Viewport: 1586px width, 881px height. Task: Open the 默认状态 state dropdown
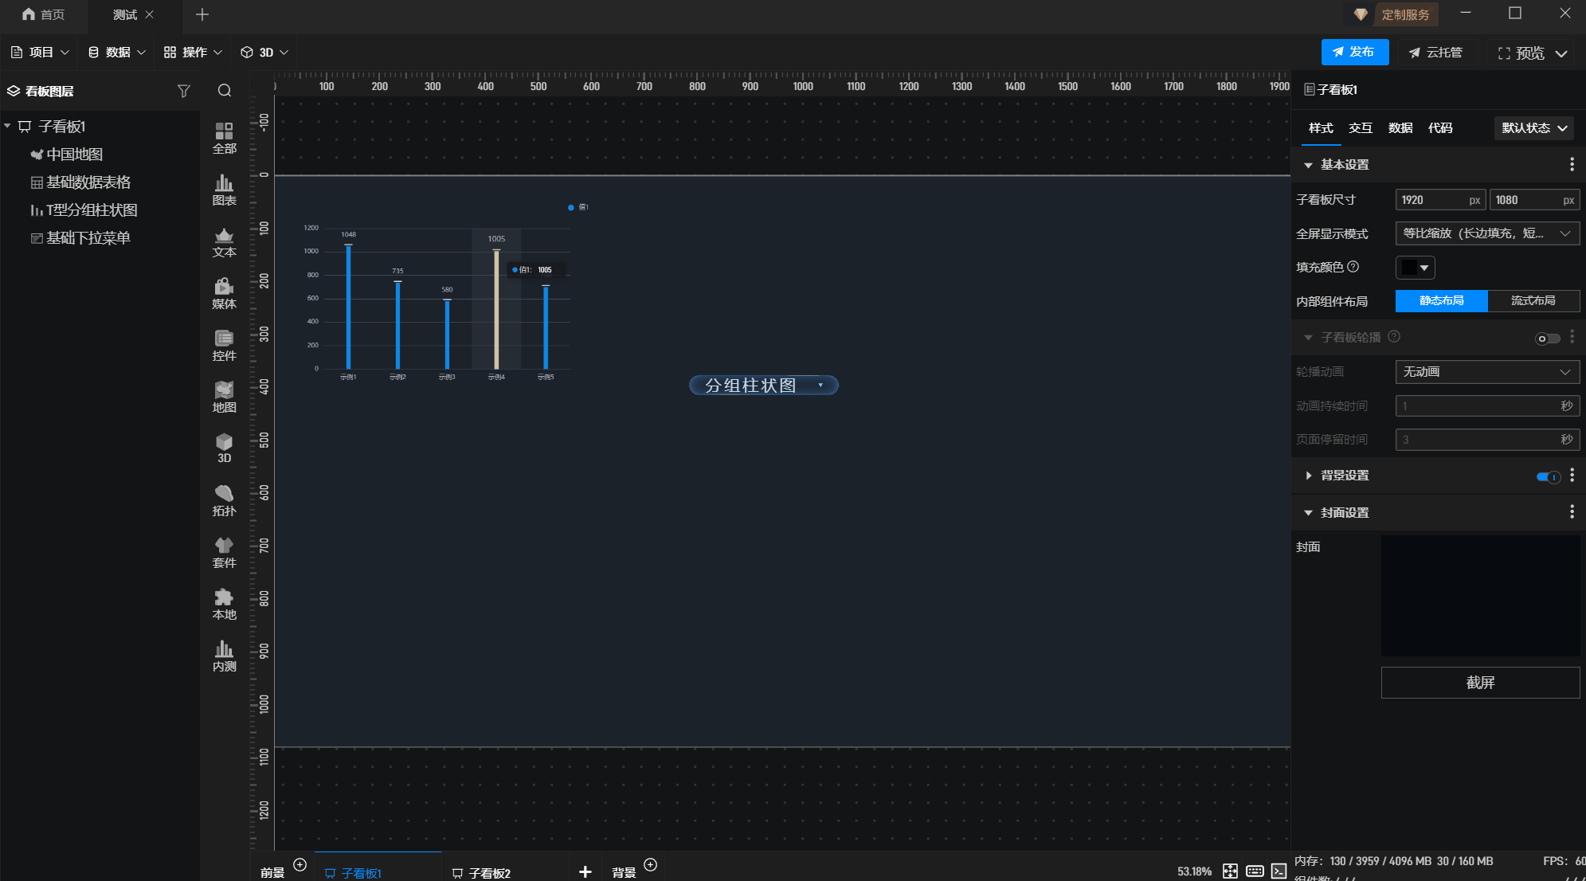tap(1533, 128)
